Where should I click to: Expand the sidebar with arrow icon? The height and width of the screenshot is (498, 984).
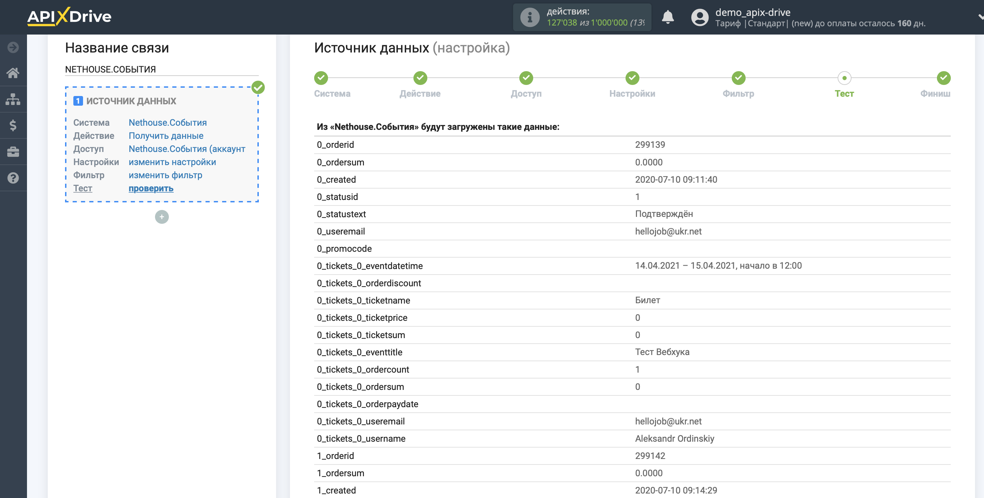click(x=13, y=47)
